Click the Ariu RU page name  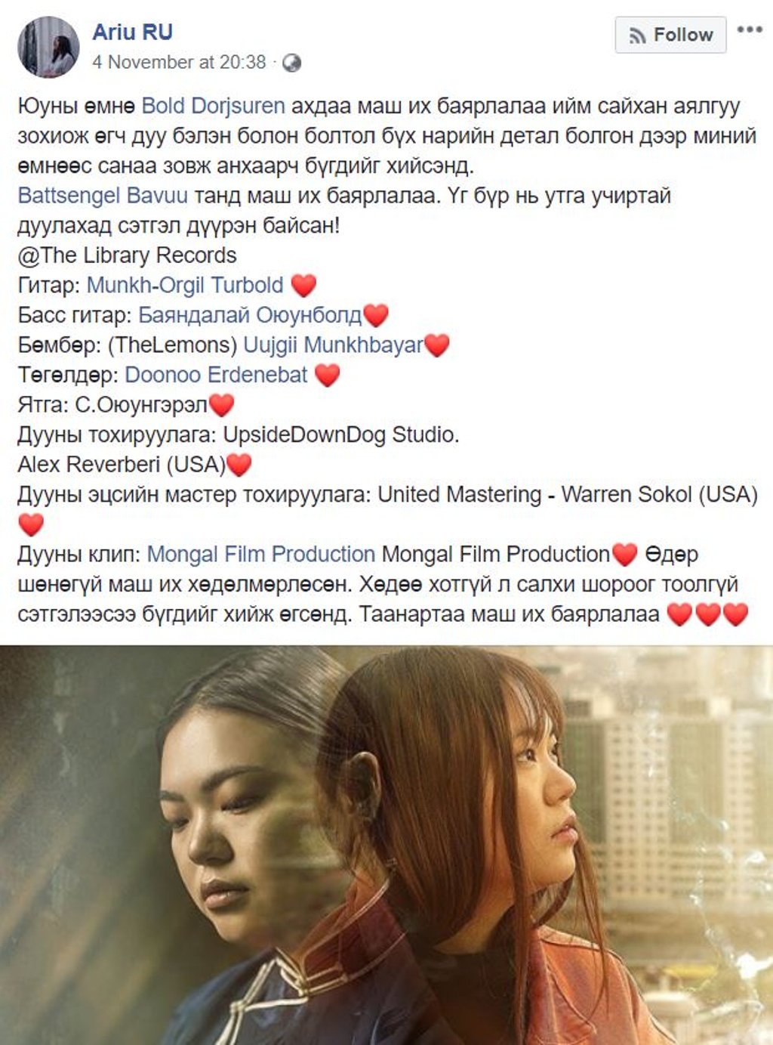(x=133, y=32)
